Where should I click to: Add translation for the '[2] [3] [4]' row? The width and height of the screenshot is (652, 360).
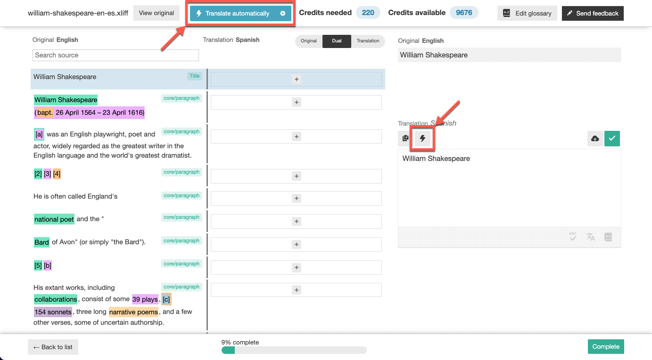[x=296, y=176]
